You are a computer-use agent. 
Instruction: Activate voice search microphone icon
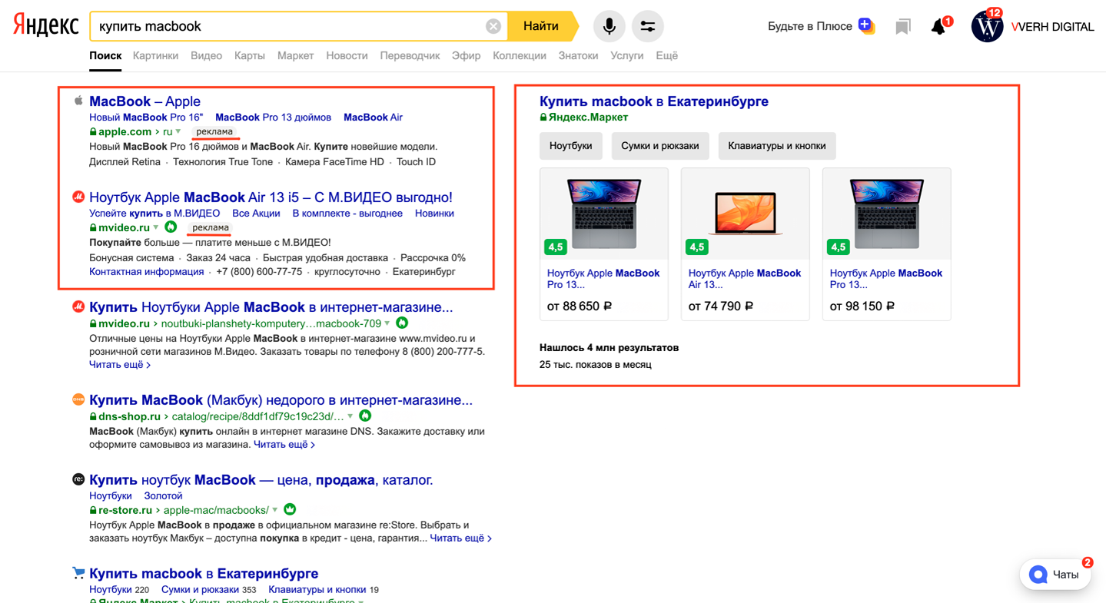609,26
